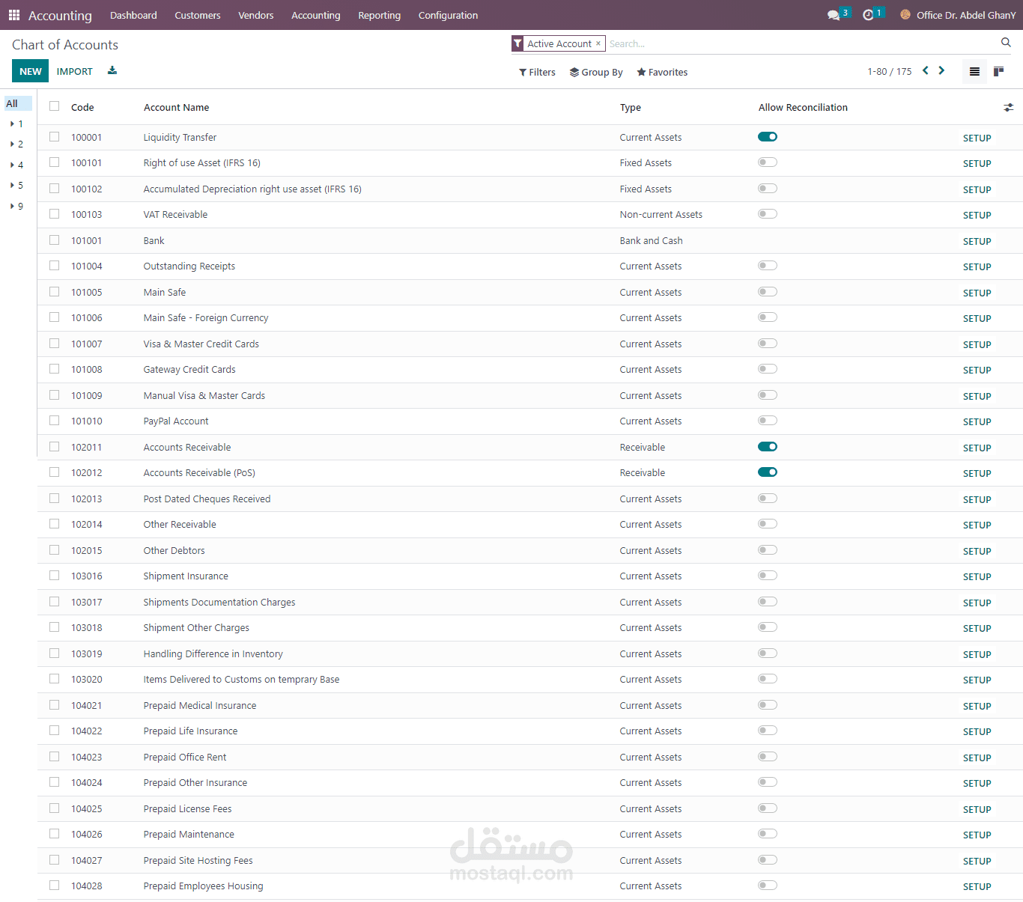Check the Other Debtors row checkbox

pyautogui.click(x=55, y=550)
